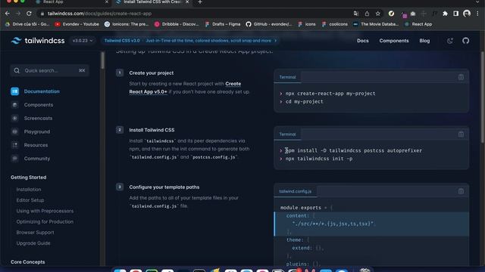Open the Chrome three-dot menu

[477, 14]
